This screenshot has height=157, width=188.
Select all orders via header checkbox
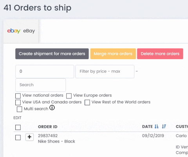point(18,127)
